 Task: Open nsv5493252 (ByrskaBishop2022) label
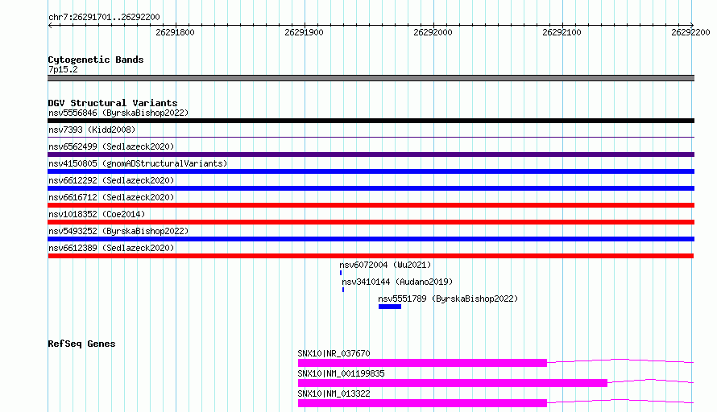(x=118, y=231)
